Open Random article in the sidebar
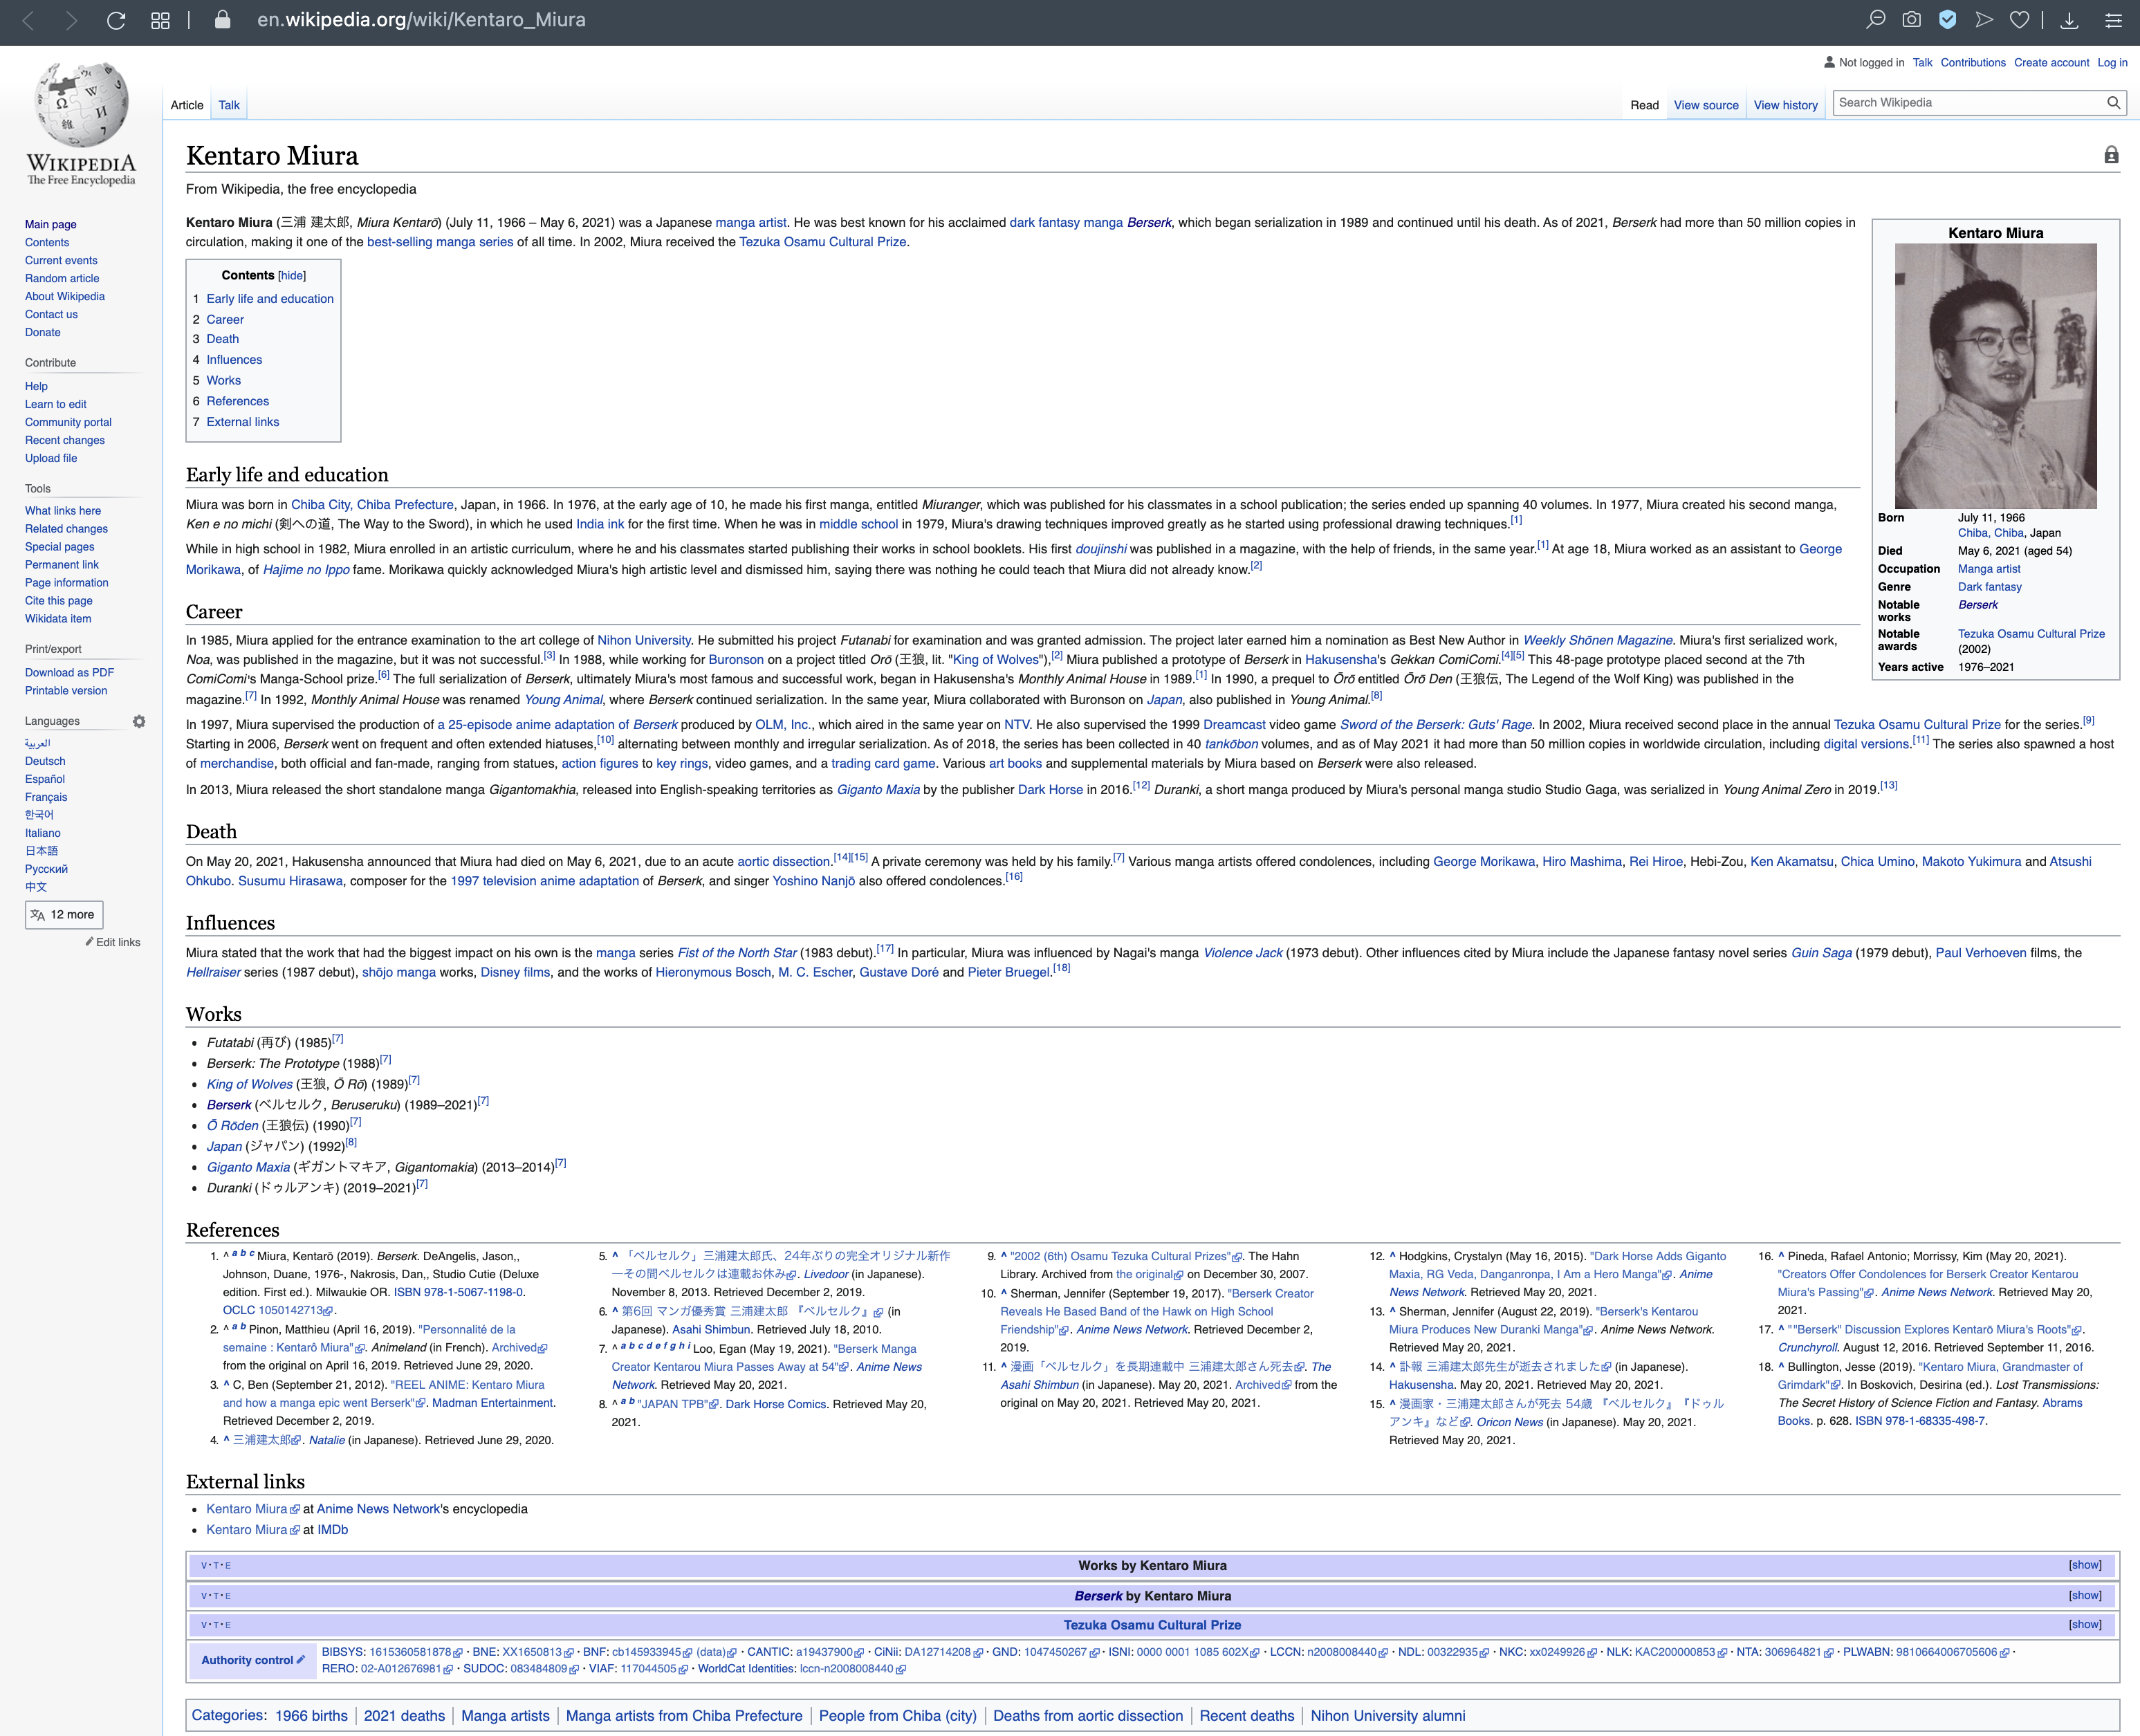 62,278
